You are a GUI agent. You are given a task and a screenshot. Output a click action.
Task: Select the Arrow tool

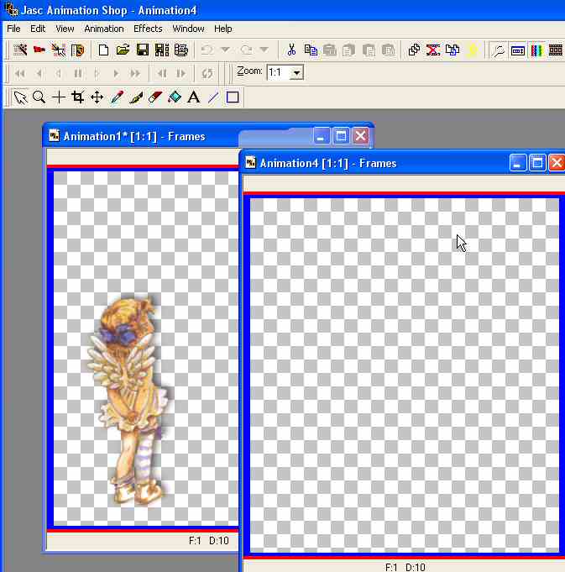(x=20, y=97)
